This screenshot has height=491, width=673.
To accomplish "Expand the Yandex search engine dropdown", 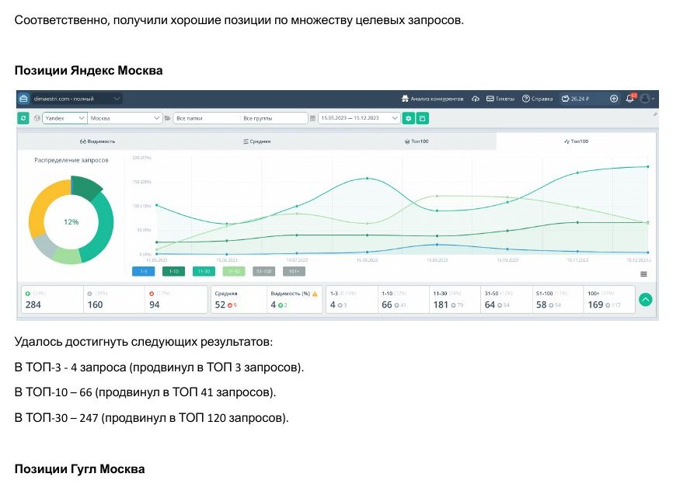I will [65, 118].
